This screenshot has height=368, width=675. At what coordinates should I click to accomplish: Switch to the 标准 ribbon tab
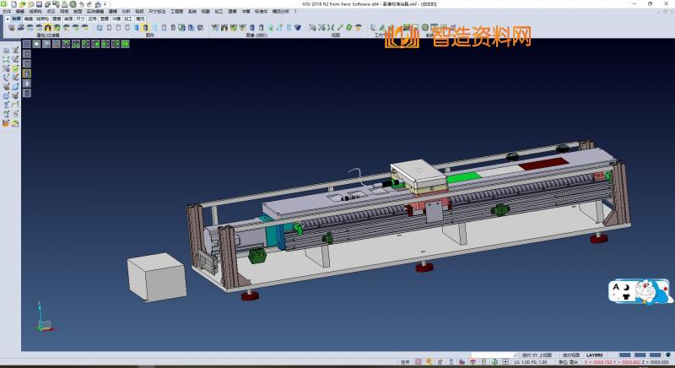16,18
